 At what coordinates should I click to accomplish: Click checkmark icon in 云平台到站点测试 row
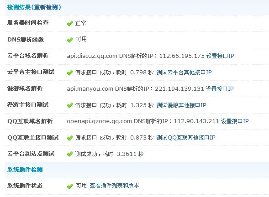tap(70, 154)
